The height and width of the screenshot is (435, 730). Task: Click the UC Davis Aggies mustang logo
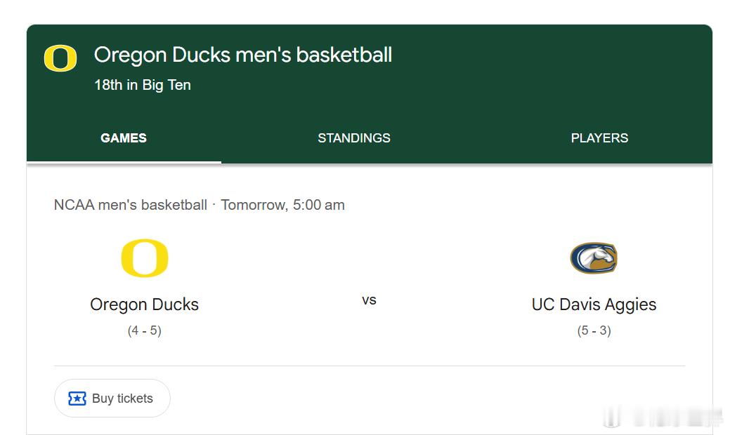coord(594,257)
